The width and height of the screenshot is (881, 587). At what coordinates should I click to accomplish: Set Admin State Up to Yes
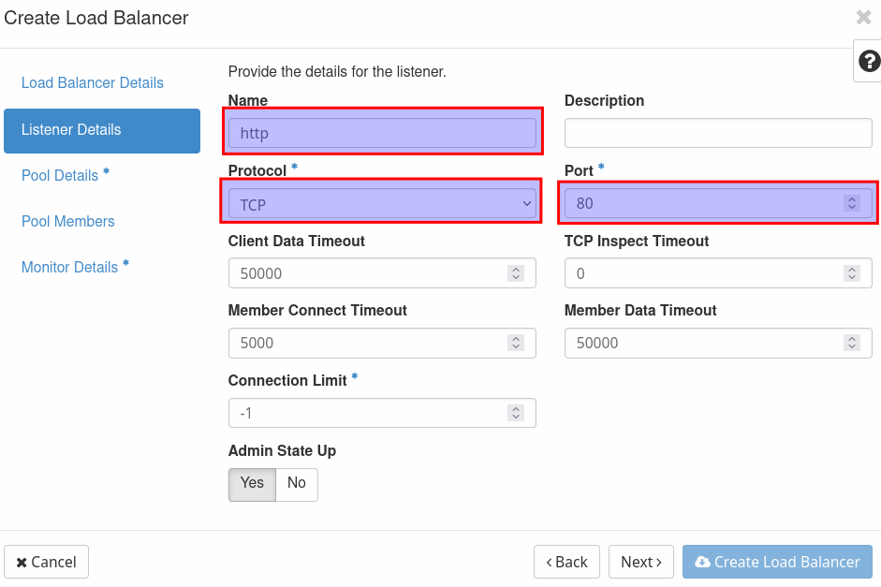pos(252,484)
